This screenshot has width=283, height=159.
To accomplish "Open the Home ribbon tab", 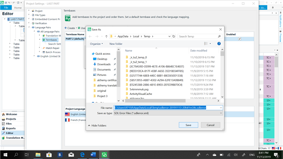I will [18, 8].
